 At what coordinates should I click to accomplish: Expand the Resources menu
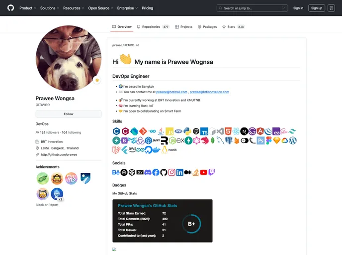[74, 8]
